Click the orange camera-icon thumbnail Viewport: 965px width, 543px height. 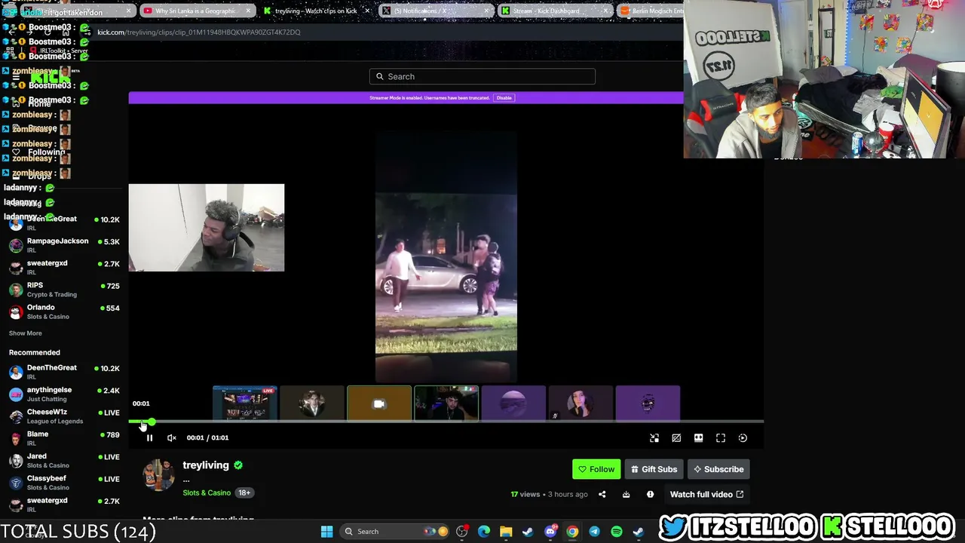[379, 403]
